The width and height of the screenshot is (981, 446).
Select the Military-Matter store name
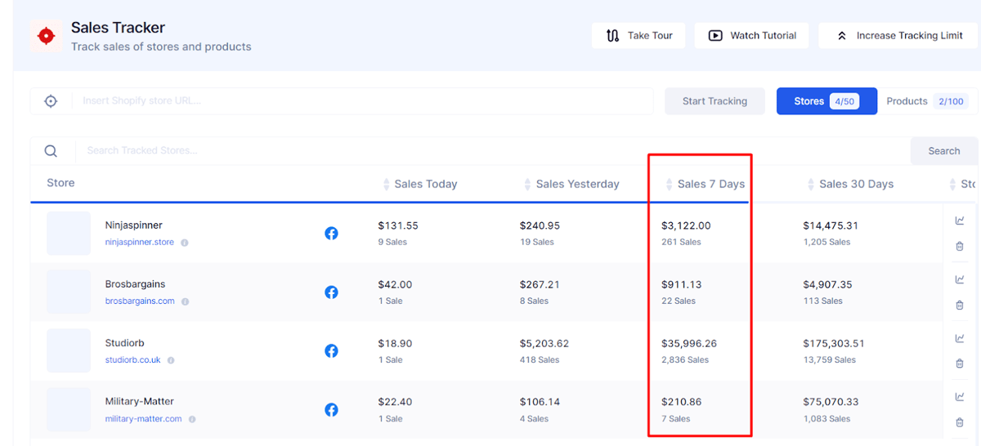(x=140, y=402)
